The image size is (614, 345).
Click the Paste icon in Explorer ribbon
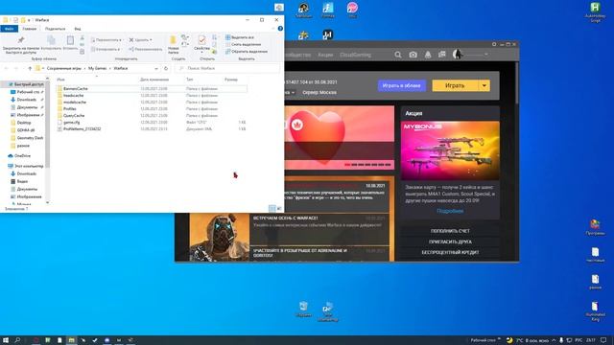(x=70, y=40)
